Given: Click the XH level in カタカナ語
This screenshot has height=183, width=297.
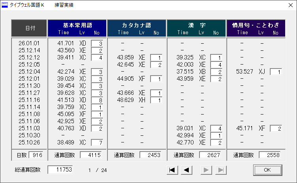Looking at the screenshot, I should (x=142, y=100).
